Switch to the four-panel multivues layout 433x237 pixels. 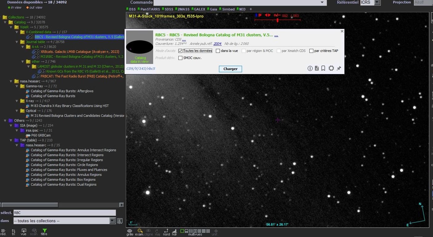pyautogui.click(x=199, y=231)
